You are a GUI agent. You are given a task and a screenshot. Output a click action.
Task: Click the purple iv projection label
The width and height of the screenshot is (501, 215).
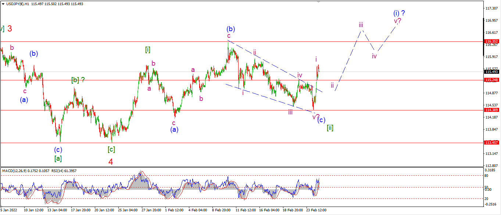(x=374, y=56)
